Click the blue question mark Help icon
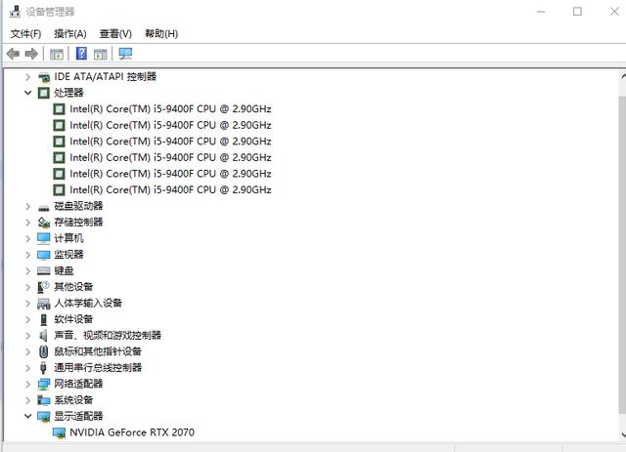The height and width of the screenshot is (452, 626). click(81, 53)
